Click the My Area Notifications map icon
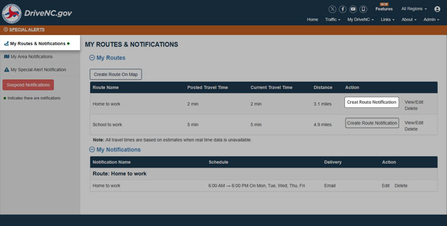The height and width of the screenshot is (226, 447). tap(6, 56)
